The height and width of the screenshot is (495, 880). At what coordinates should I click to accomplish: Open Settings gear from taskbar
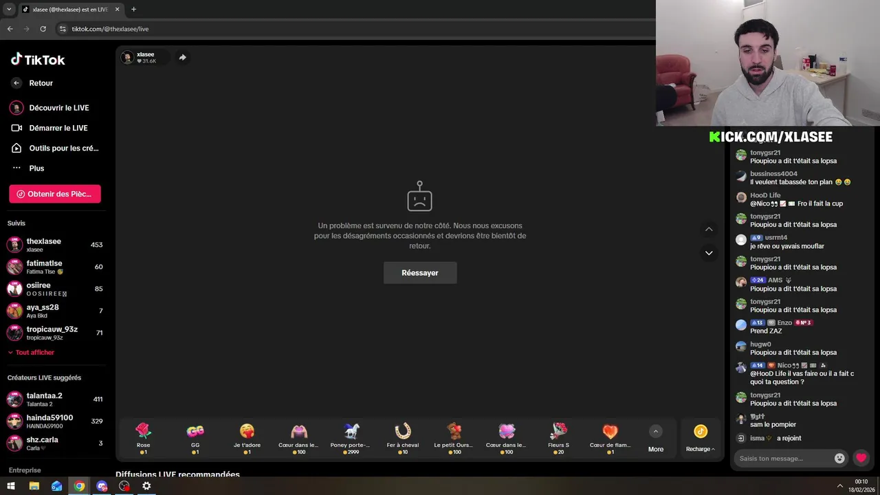pos(146,486)
